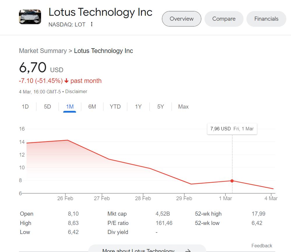Screen dimensions: 291x252
Task: Open More about Lotus Technology button
Action: click(147, 248)
